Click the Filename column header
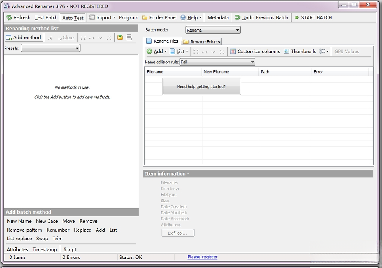The width and height of the screenshot is (382, 268). (x=173, y=72)
